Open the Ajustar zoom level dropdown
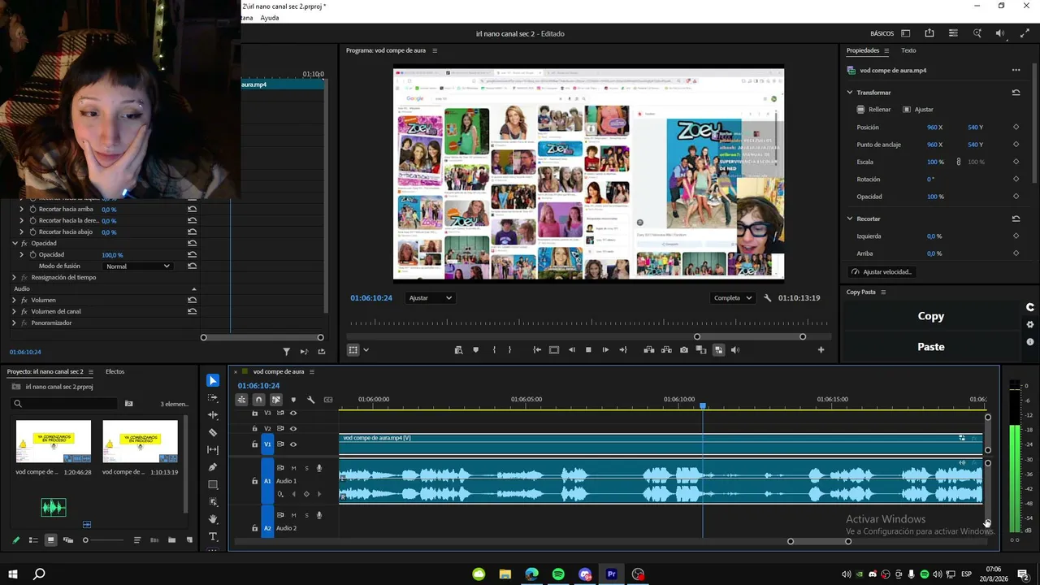1040x585 pixels. click(x=431, y=298)
